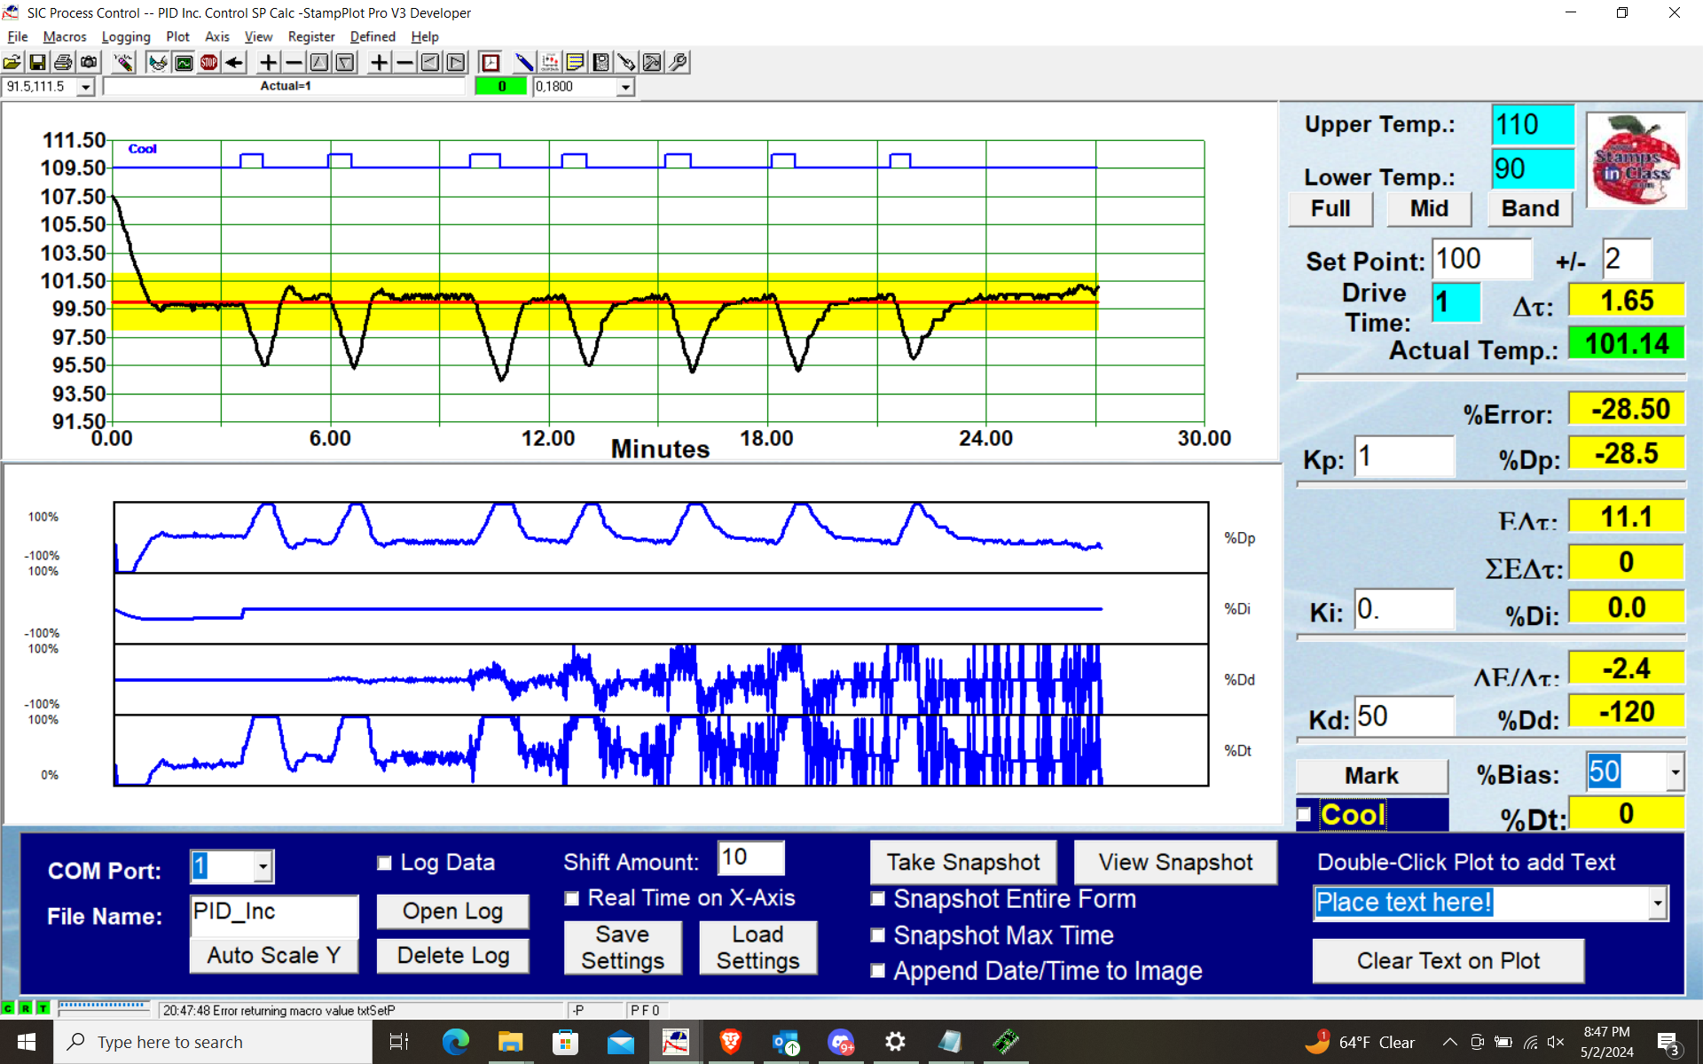Expand the 0,1800 time range dropdown
Image resolution: width=1703 pixels, height=1064 pixels.
[625, 87]
